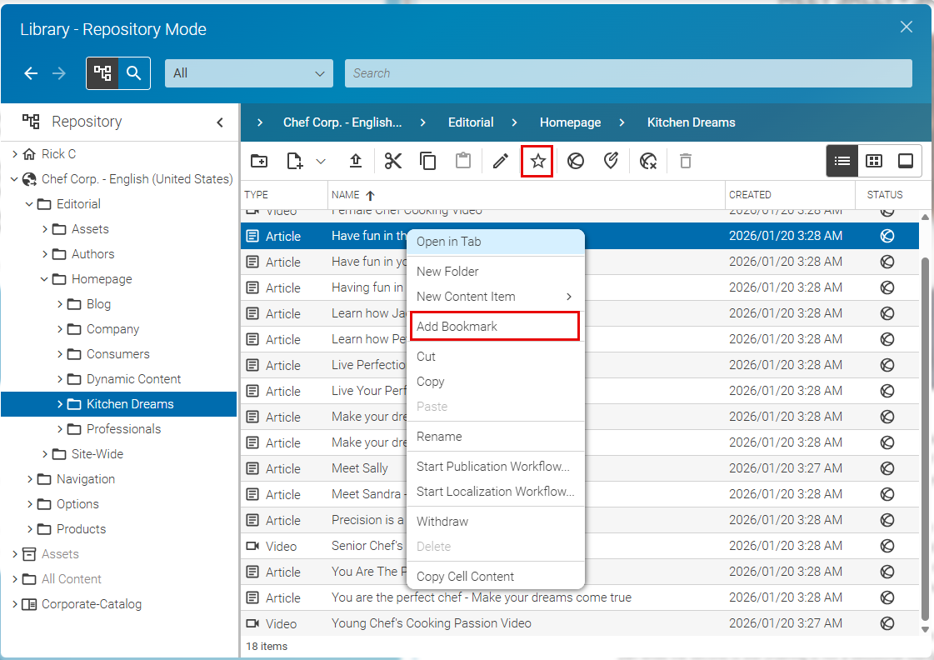Toggle the preview panel view button
The height and width of the screenshot is (660, 934).
pos(906,161)
